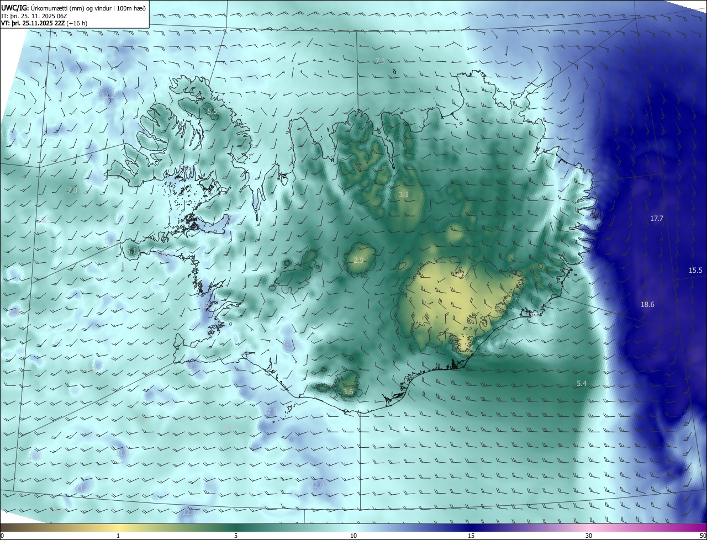Click the 0 tick on the color scale
This screenshot has height=540, width=707.
tap(2, 536)
